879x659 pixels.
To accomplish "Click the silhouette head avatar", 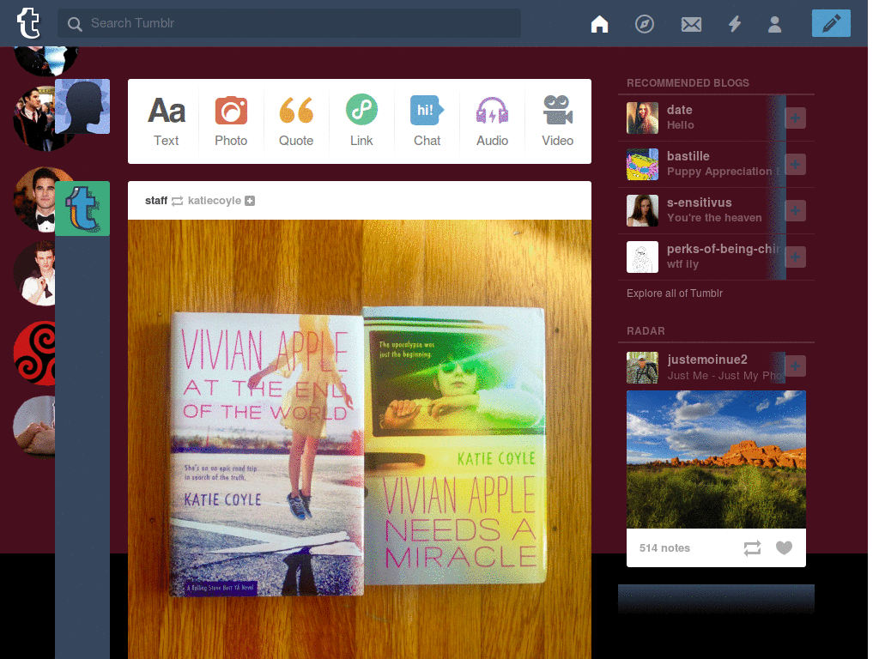I will click(82, 106).
